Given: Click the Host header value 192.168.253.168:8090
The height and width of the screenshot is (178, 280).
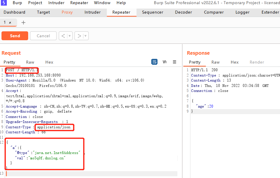Looking at the screenshot, I should coord(40,75).
